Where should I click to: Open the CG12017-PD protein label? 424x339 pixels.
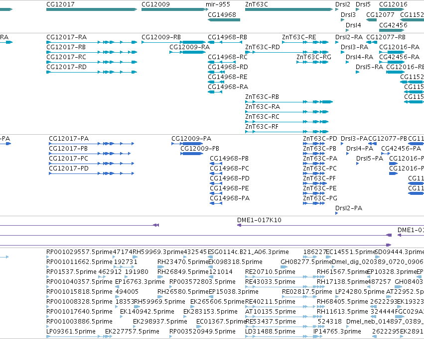tap(69, 169)
